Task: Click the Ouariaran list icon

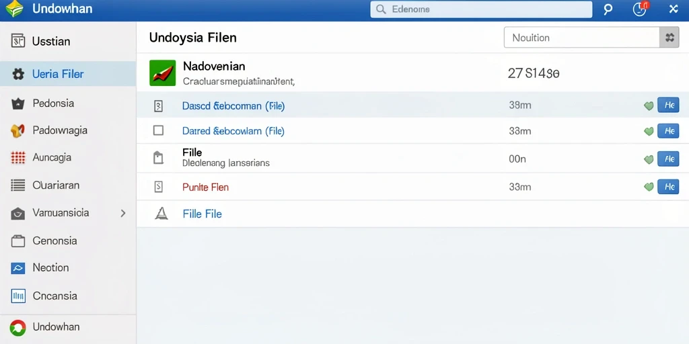Action: click(x=17, y=185)
